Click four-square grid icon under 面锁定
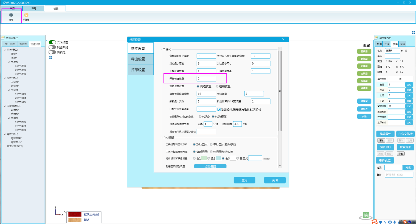Image resolution: width=416 pixels, height=224 pixels. tap(51, 58)
